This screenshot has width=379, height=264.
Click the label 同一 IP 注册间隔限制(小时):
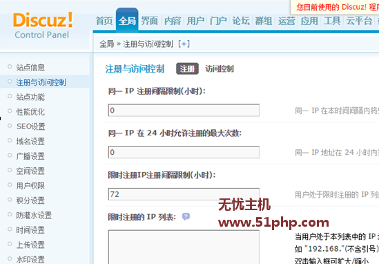[157, 91]
